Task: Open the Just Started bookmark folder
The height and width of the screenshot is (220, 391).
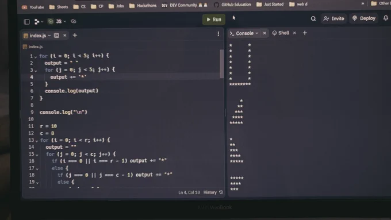Action: coord(270,4)
